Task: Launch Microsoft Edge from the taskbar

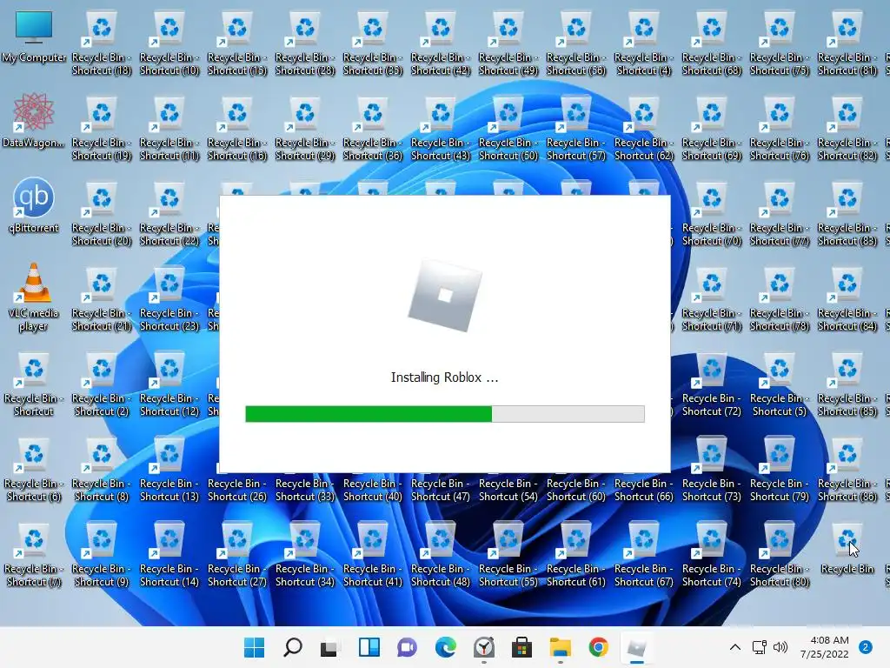Action: [446, 647]
